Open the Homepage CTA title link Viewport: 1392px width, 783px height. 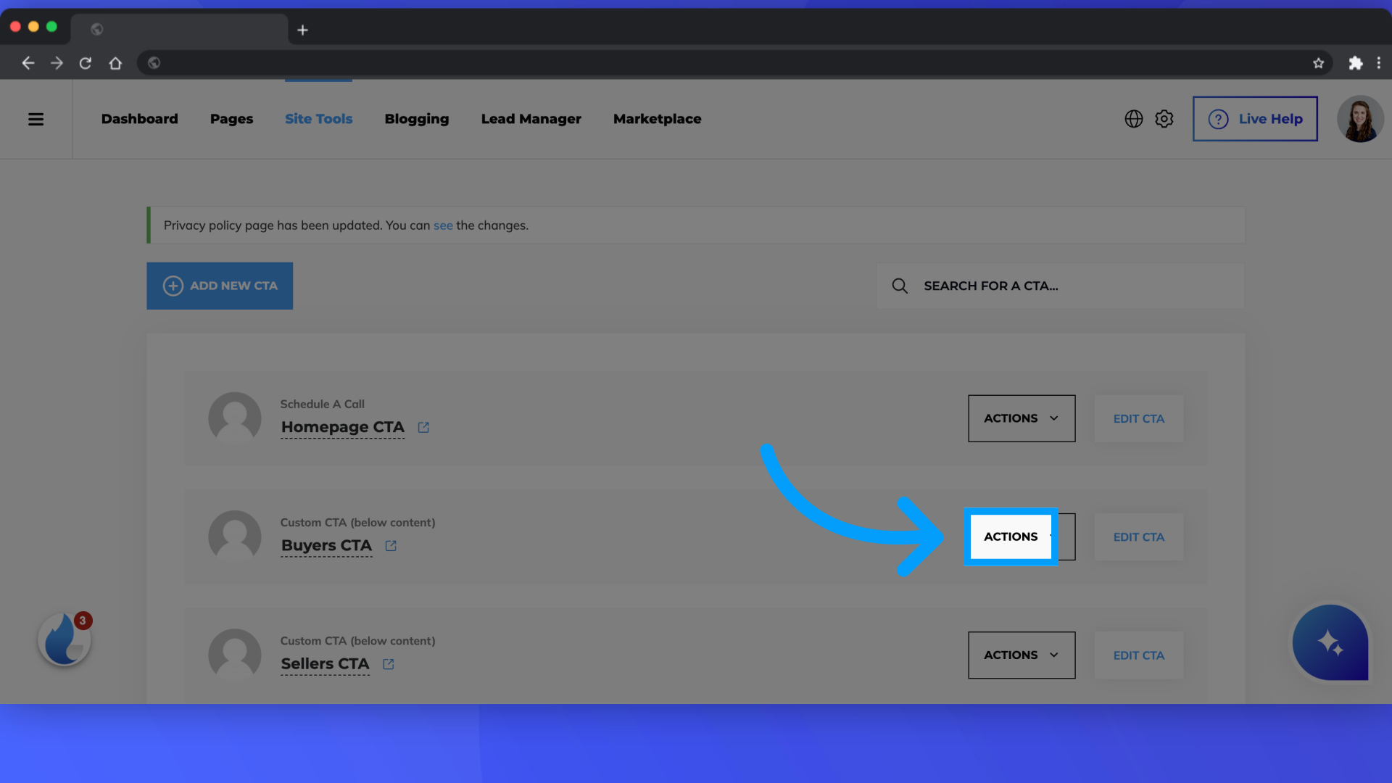[x=342, y=428]
